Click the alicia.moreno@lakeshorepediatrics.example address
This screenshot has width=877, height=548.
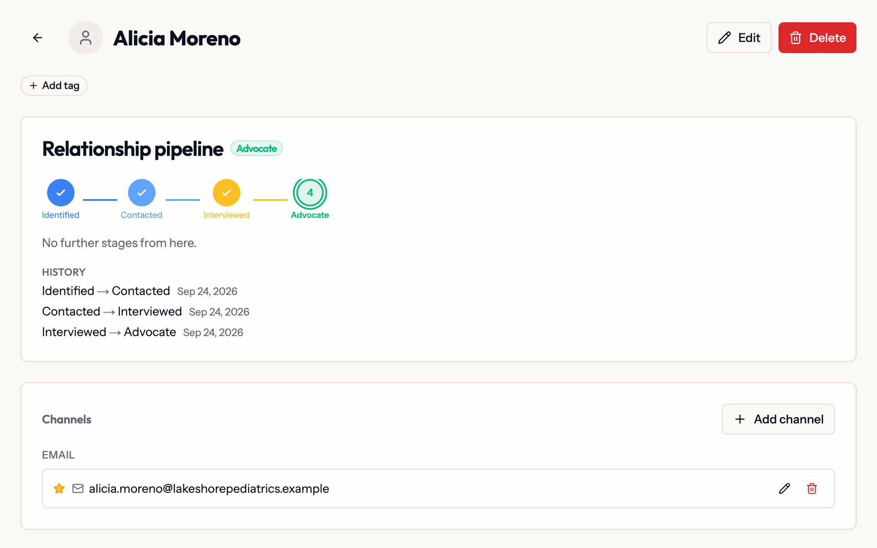pyautogui.click(x=209, y=488)
